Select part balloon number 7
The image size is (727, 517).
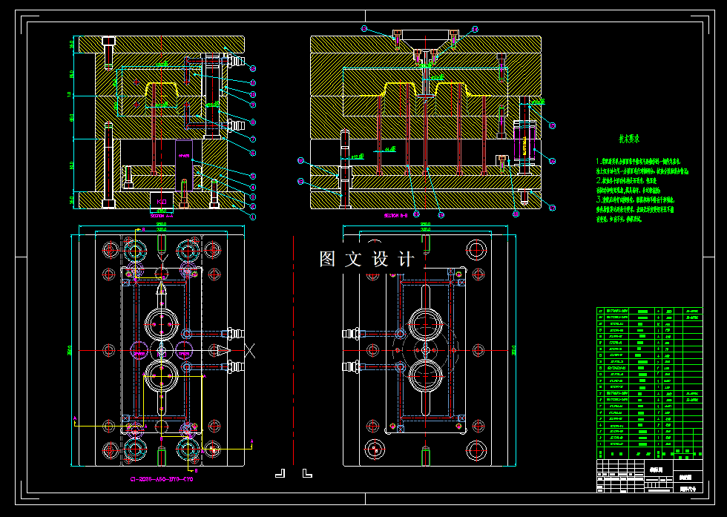[253, 139]
